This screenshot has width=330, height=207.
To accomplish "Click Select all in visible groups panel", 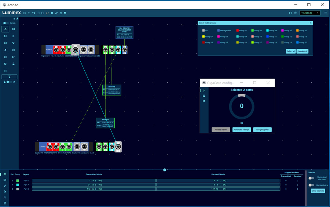I will pos(291,51).
